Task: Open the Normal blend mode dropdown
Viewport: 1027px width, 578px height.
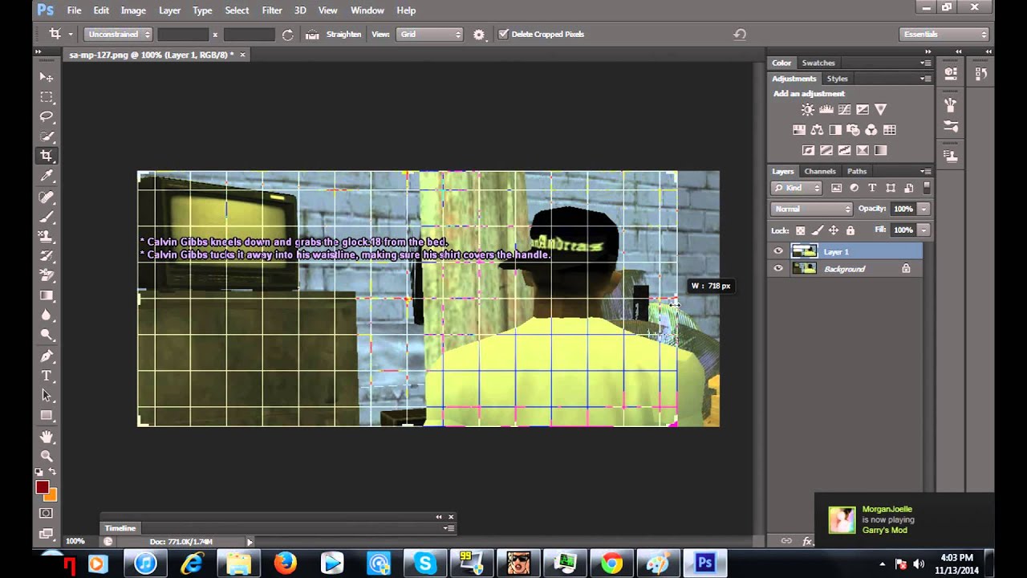Action: [x=811, y=209]
